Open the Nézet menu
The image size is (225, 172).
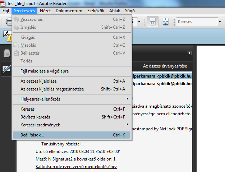[x=45, y=11]
